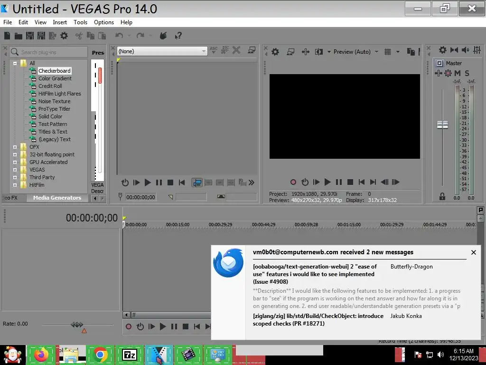Click Stop in the trimmer transport bar
This screenshot has height=365, width=486.
tap(170, 182)
